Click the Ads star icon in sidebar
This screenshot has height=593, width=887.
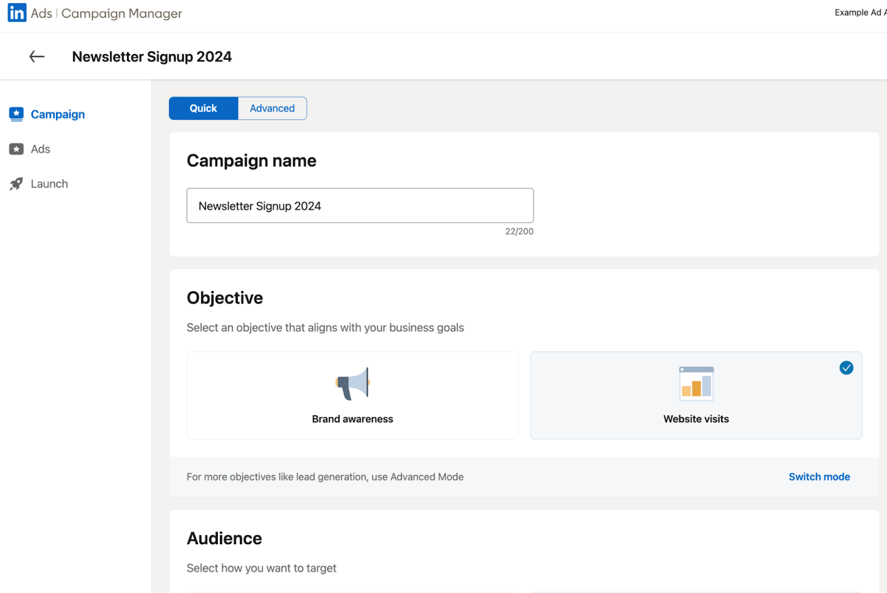pos(16,149)
